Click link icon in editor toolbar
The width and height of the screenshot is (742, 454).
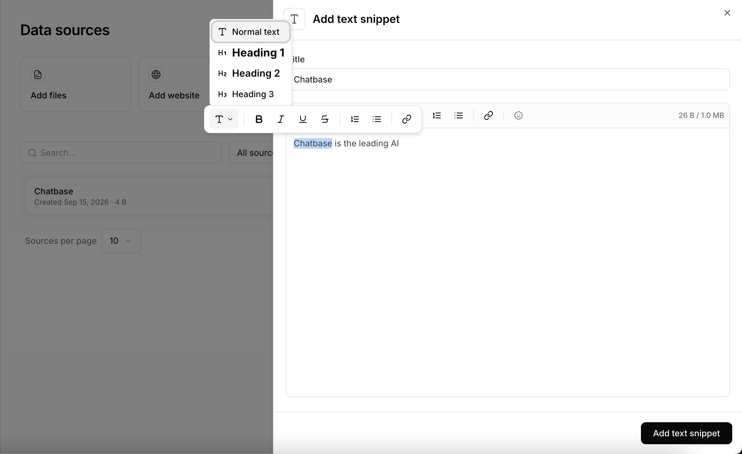pos(489,115)
